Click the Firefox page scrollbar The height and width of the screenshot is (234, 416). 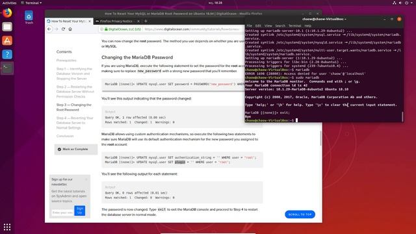click(x=320, y=138)
